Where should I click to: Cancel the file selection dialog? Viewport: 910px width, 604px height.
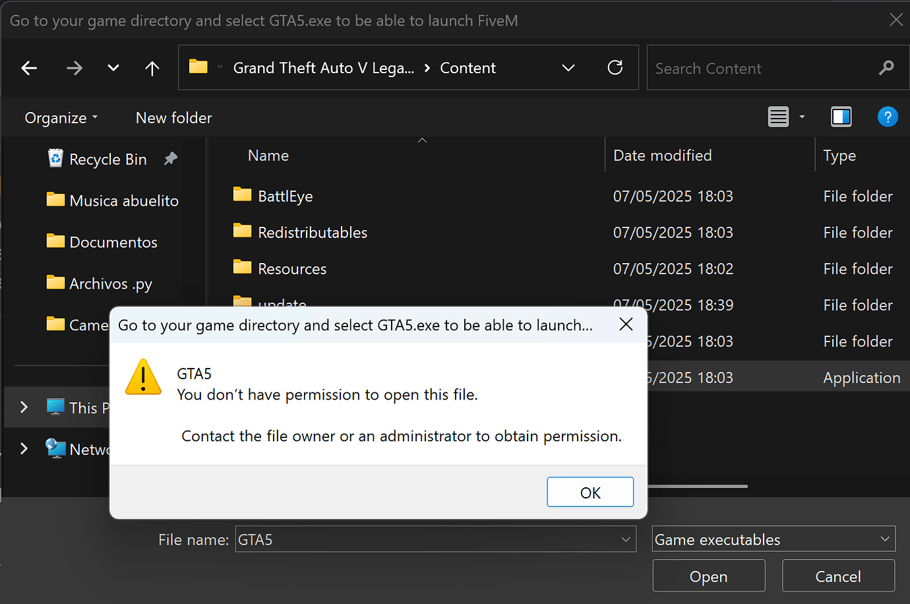pos(838,575)
